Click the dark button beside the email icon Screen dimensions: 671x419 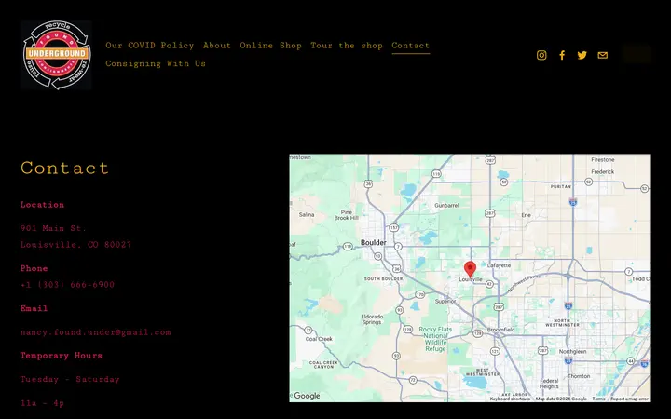(637, 54)
